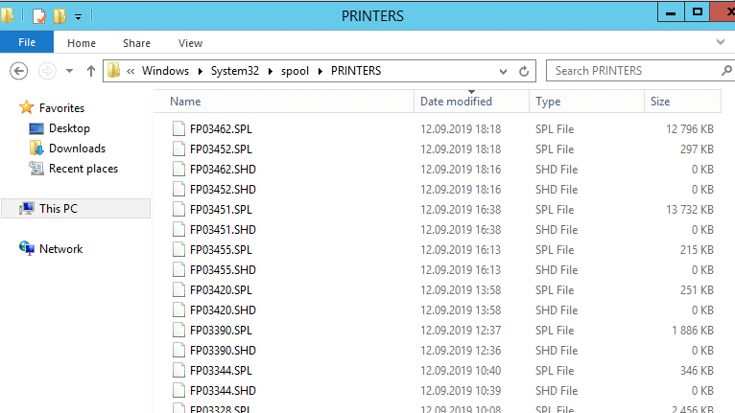Screen dimensions: 735x413
Task: Click the file icon of FP03462.SPL
Action: coord(178,128)
